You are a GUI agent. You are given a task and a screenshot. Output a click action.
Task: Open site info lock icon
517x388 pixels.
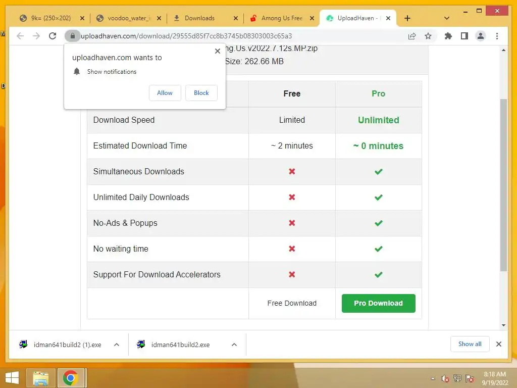[73, 36]
